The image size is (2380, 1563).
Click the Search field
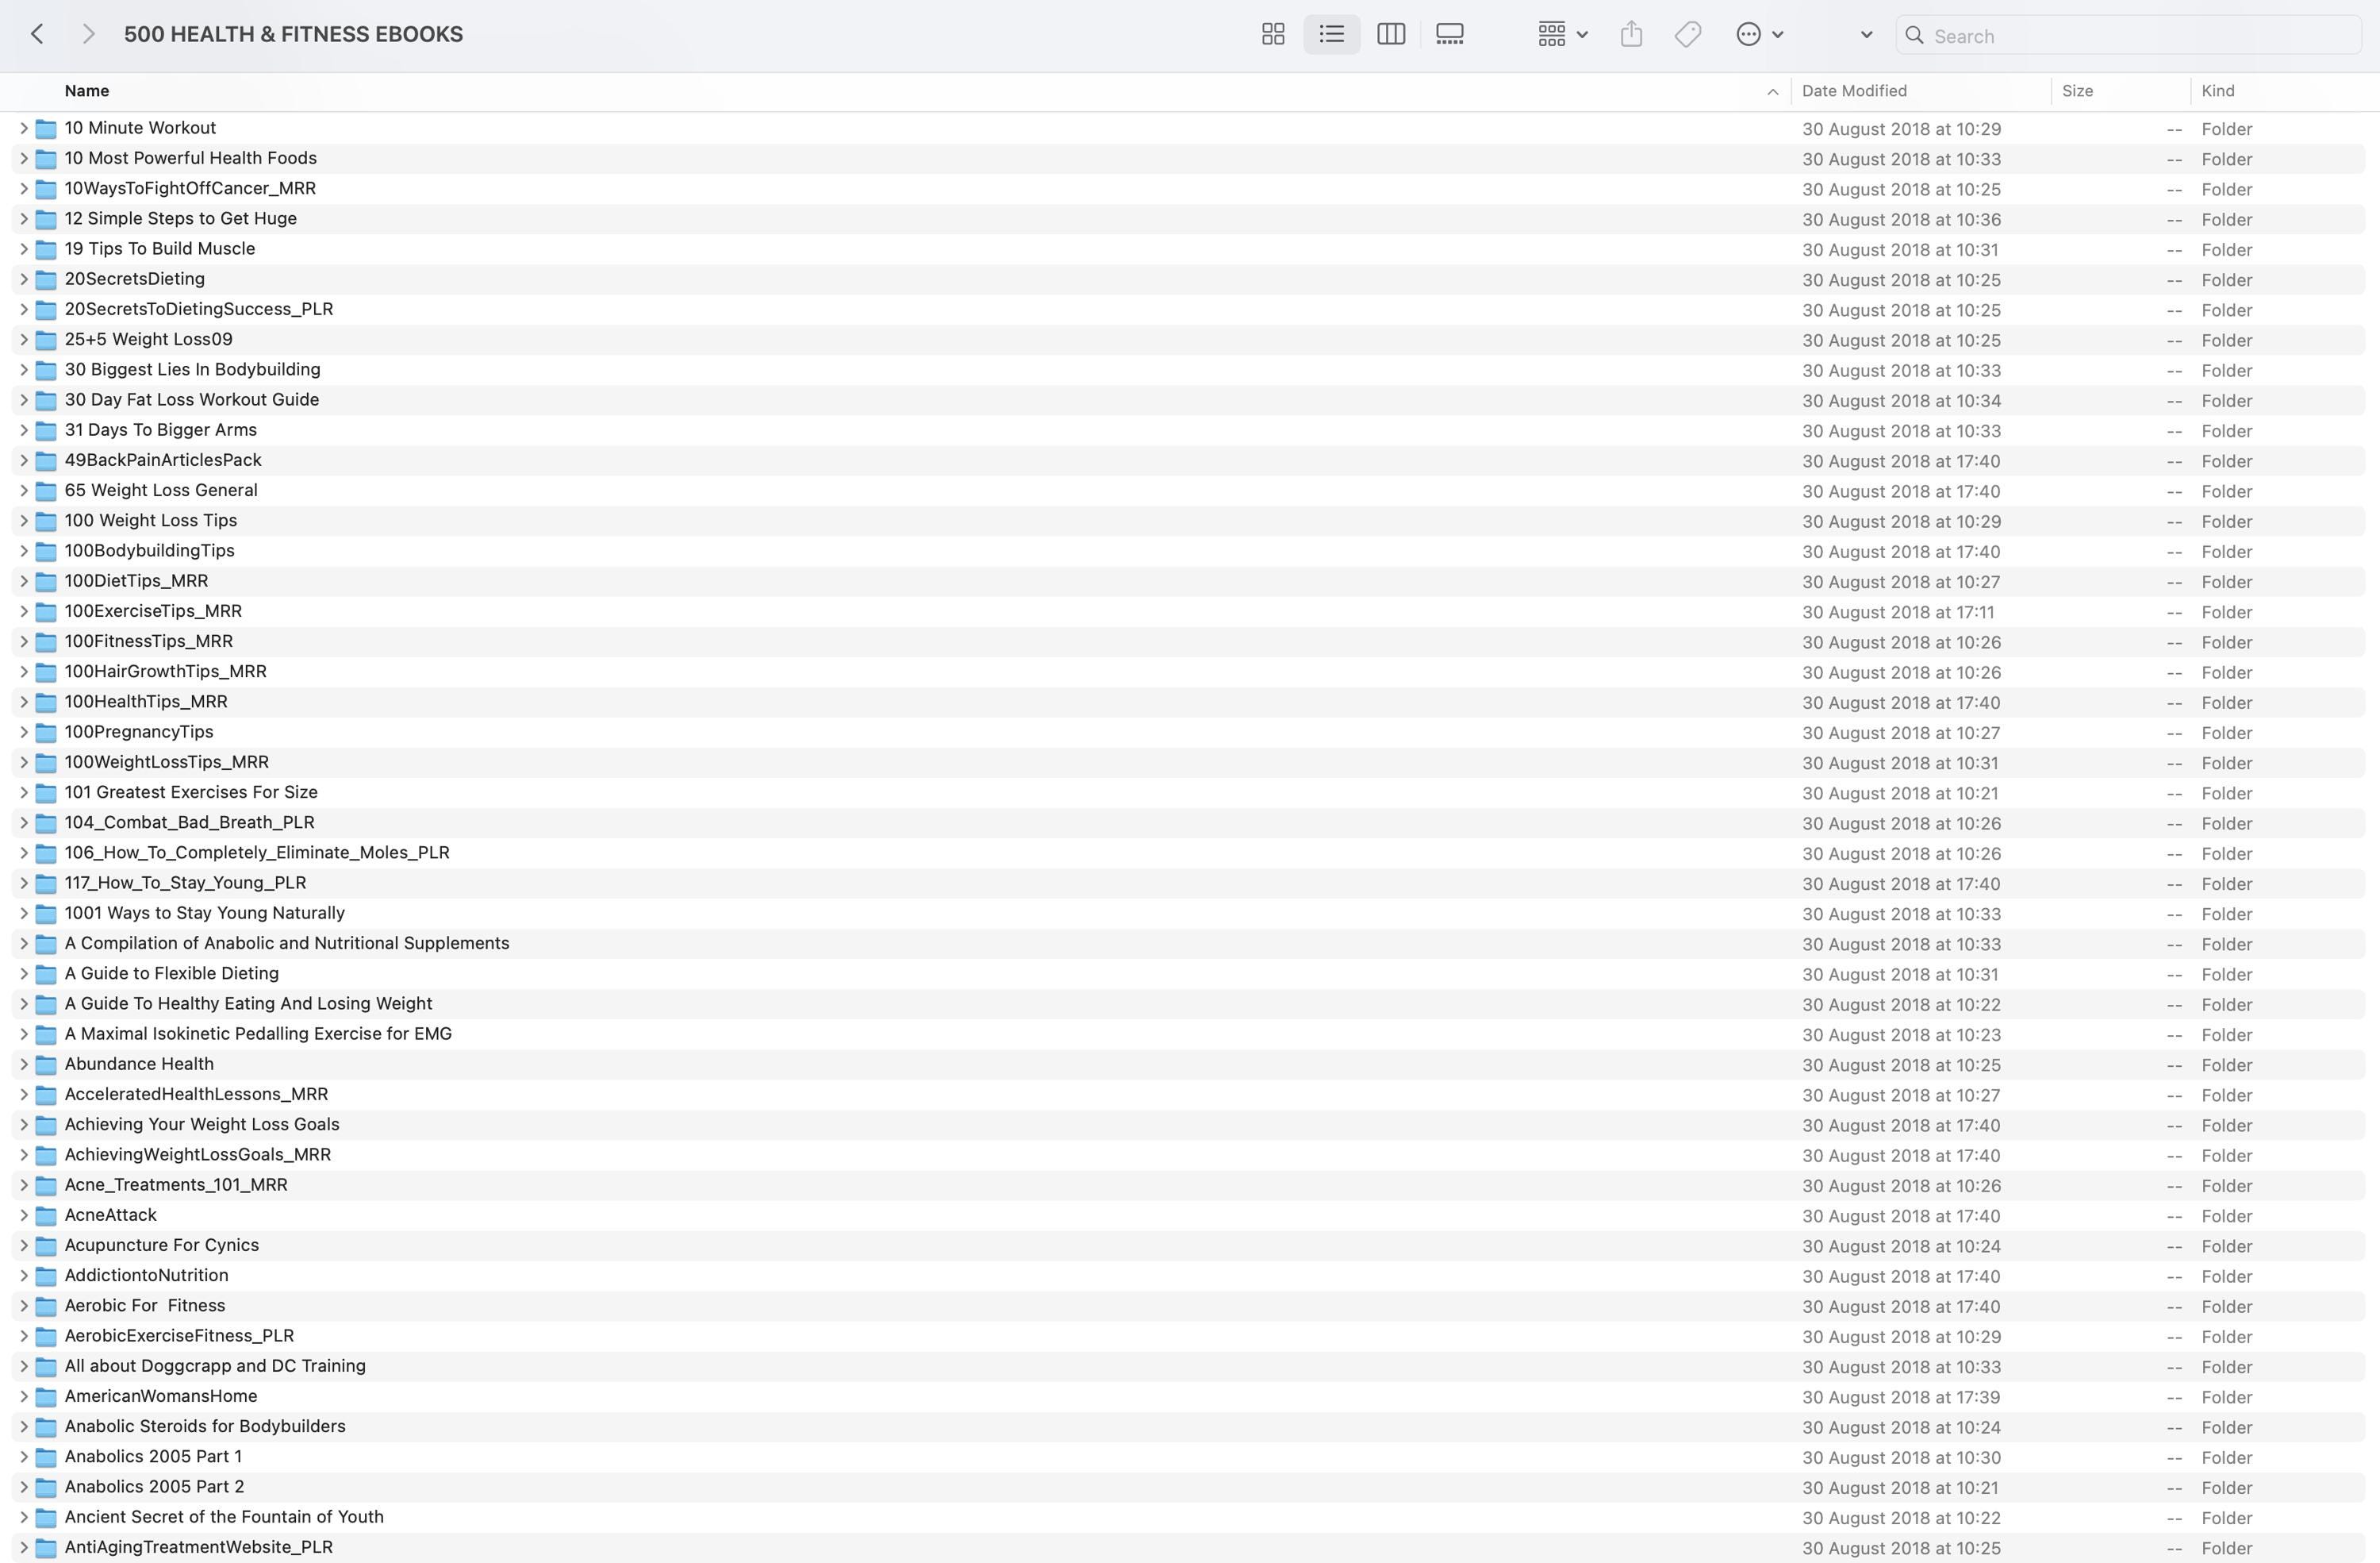coord(2128,35)
